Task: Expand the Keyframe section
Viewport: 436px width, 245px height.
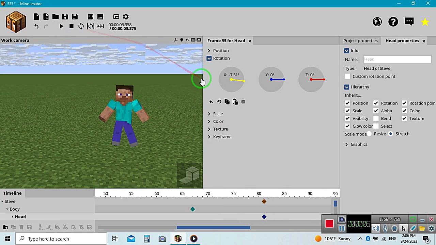Action: (209, 137)
